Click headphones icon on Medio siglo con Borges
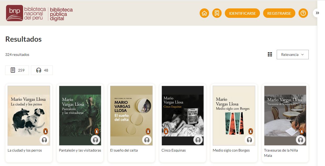325x166 pixels. click(249, 140)
